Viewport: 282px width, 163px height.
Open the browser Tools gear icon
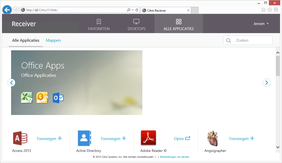coord(276,10)
